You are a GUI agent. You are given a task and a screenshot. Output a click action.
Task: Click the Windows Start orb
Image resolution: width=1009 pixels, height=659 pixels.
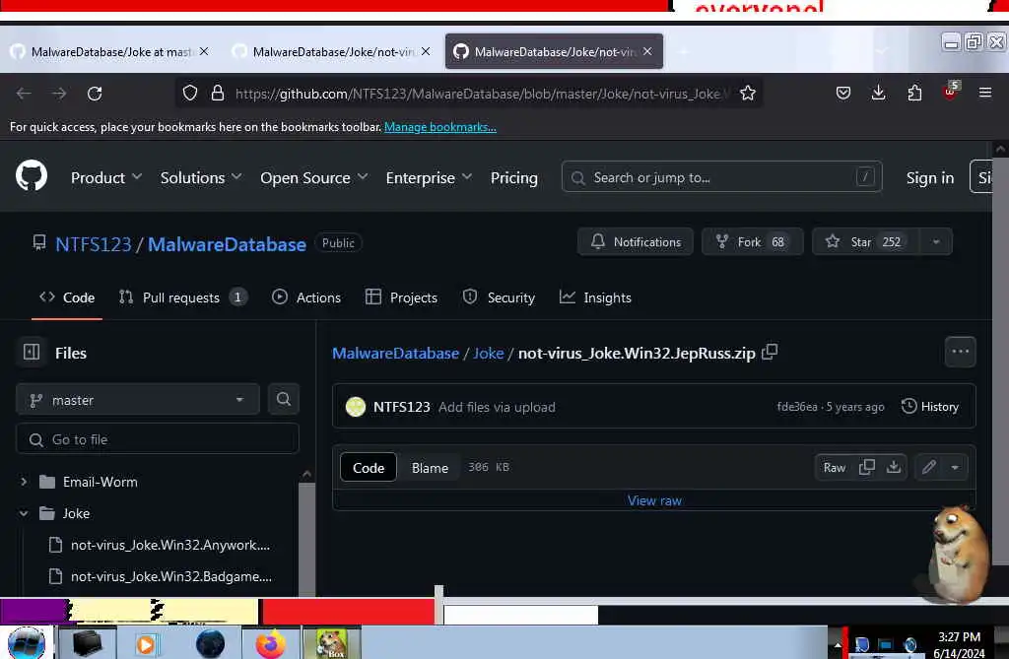click(27, 643)
